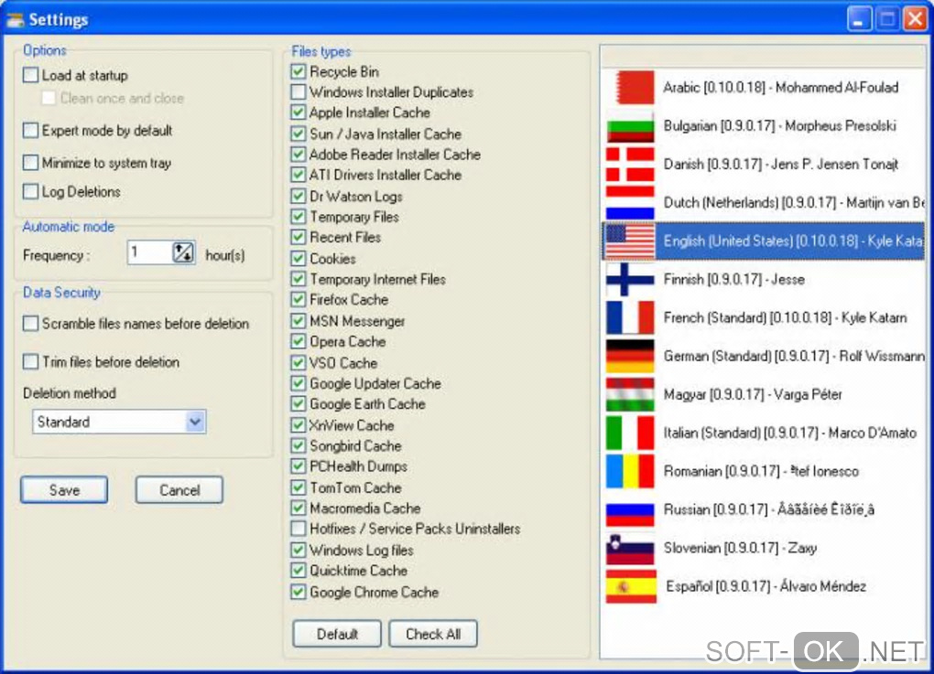934x674 pixels.
Task: Click the Settings window title icon
Action: click(15, 19)
